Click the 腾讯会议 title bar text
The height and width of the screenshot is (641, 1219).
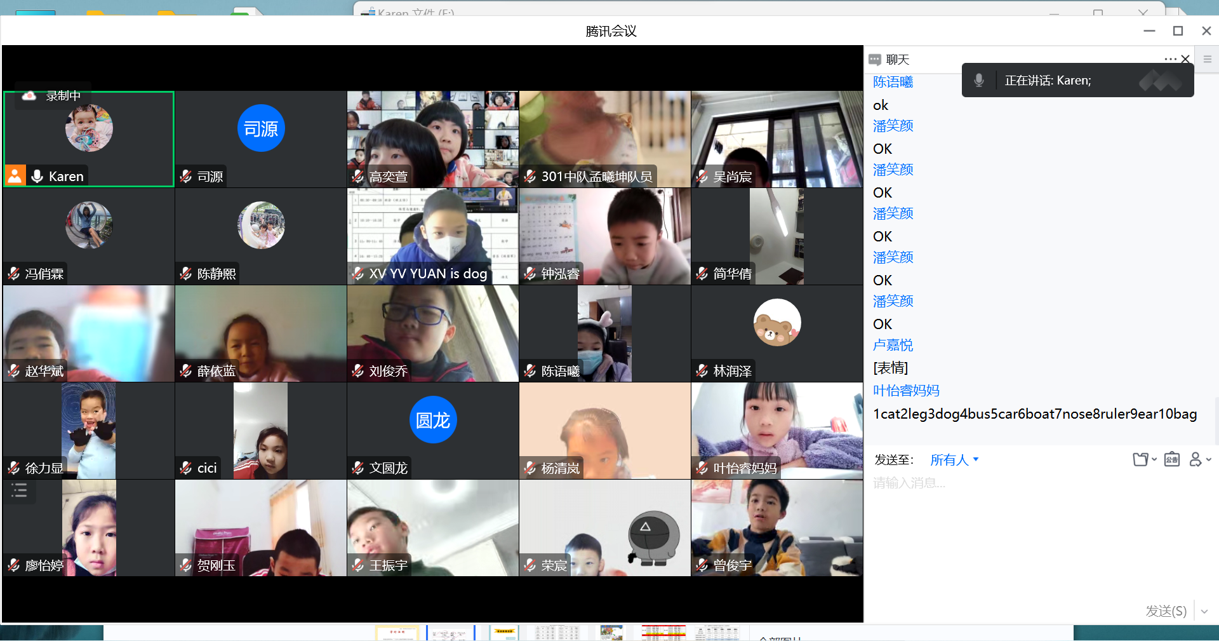tap(611, 31)
